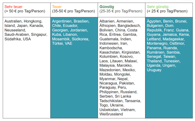Click the red "Sehr teuer" heading

(x=13, y=7)
